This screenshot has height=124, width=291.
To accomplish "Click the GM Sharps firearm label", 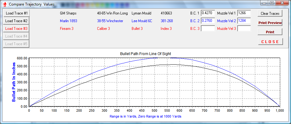I will tap(68, 14).
